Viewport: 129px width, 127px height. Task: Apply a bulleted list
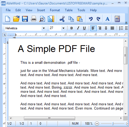[x=127, y=28]
